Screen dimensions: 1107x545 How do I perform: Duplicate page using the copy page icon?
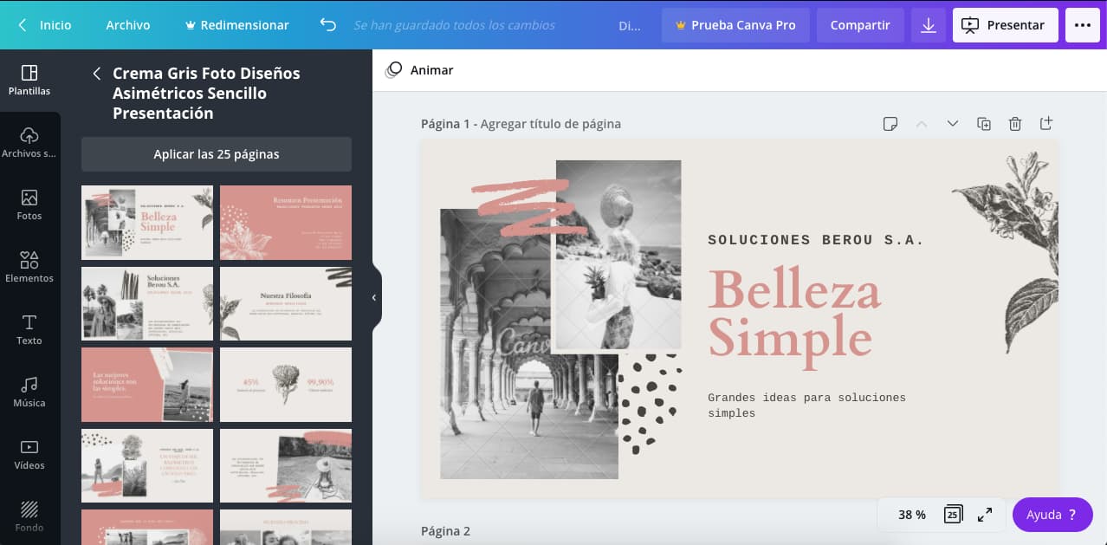click(984, 124)
